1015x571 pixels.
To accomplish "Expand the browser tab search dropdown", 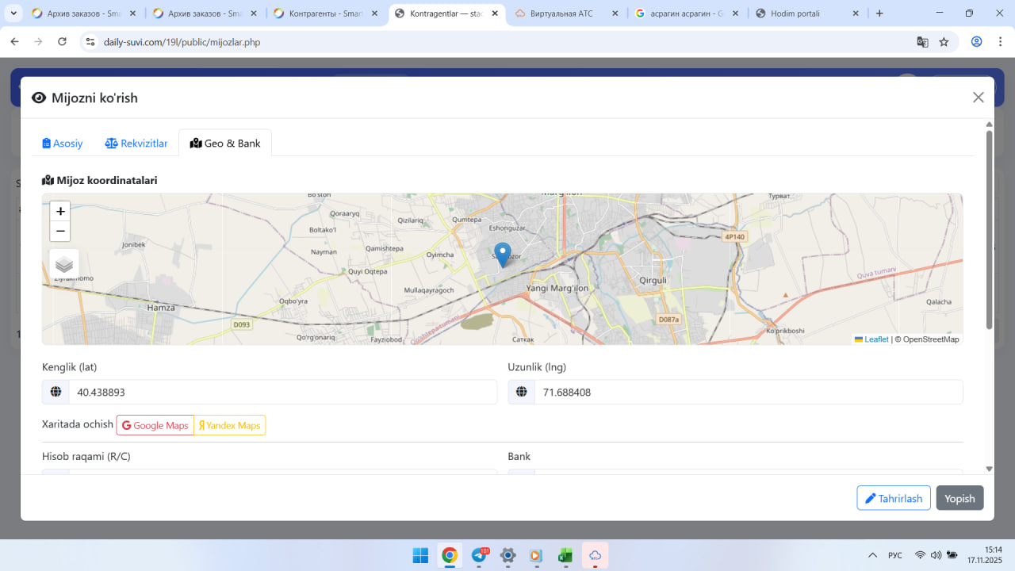I will click(13, 13).
